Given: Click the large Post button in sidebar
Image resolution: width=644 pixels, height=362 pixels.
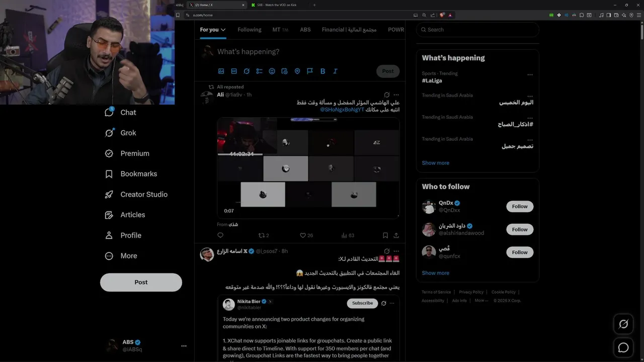Looking at the screenshot, I should click(141, 283).
